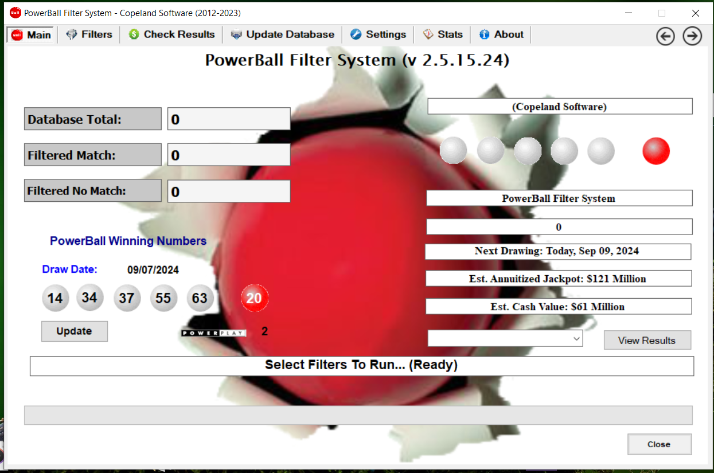Open the Stats tab

[443, 34]
